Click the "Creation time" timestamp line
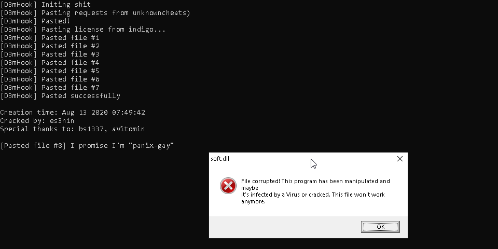Image resolution: width=498 pixels, height=249 pixels. coord(73,113)
